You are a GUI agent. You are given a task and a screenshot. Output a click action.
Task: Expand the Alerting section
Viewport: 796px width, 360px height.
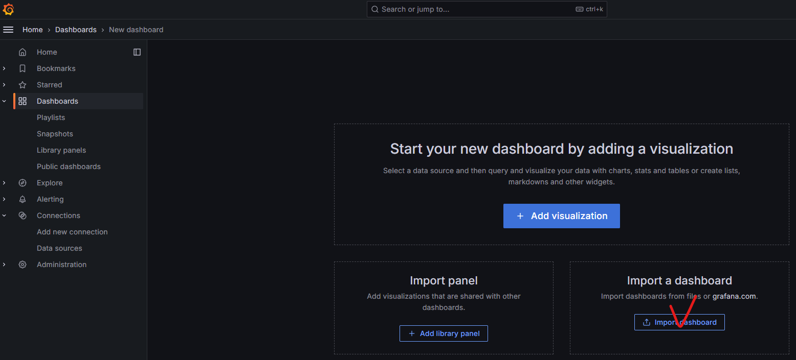click(x=4, y=199)
